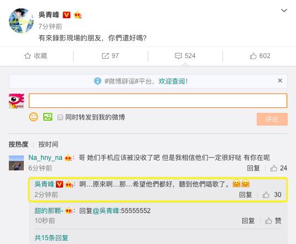The height and width of the screenshot is (244, 296).
Task: Focus the comment input box
Action: click(158, 101)
